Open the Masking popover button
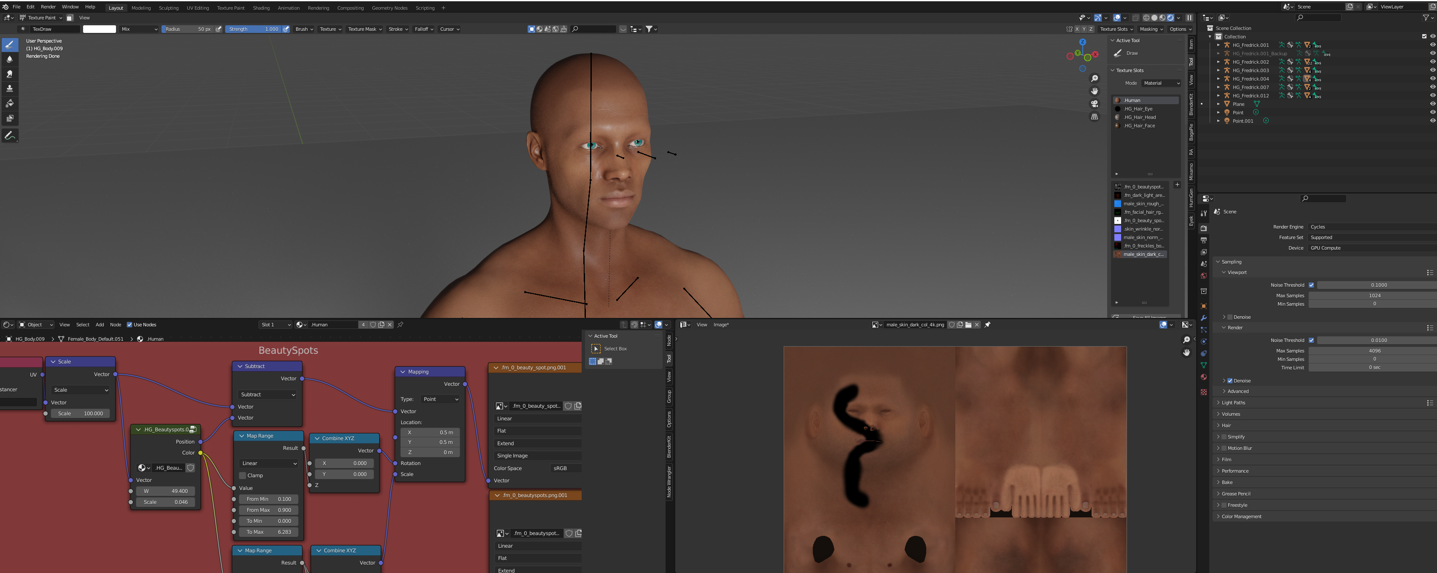Image resolution: width=1437 pixels, height=573 pixels. coord(1151,29)
